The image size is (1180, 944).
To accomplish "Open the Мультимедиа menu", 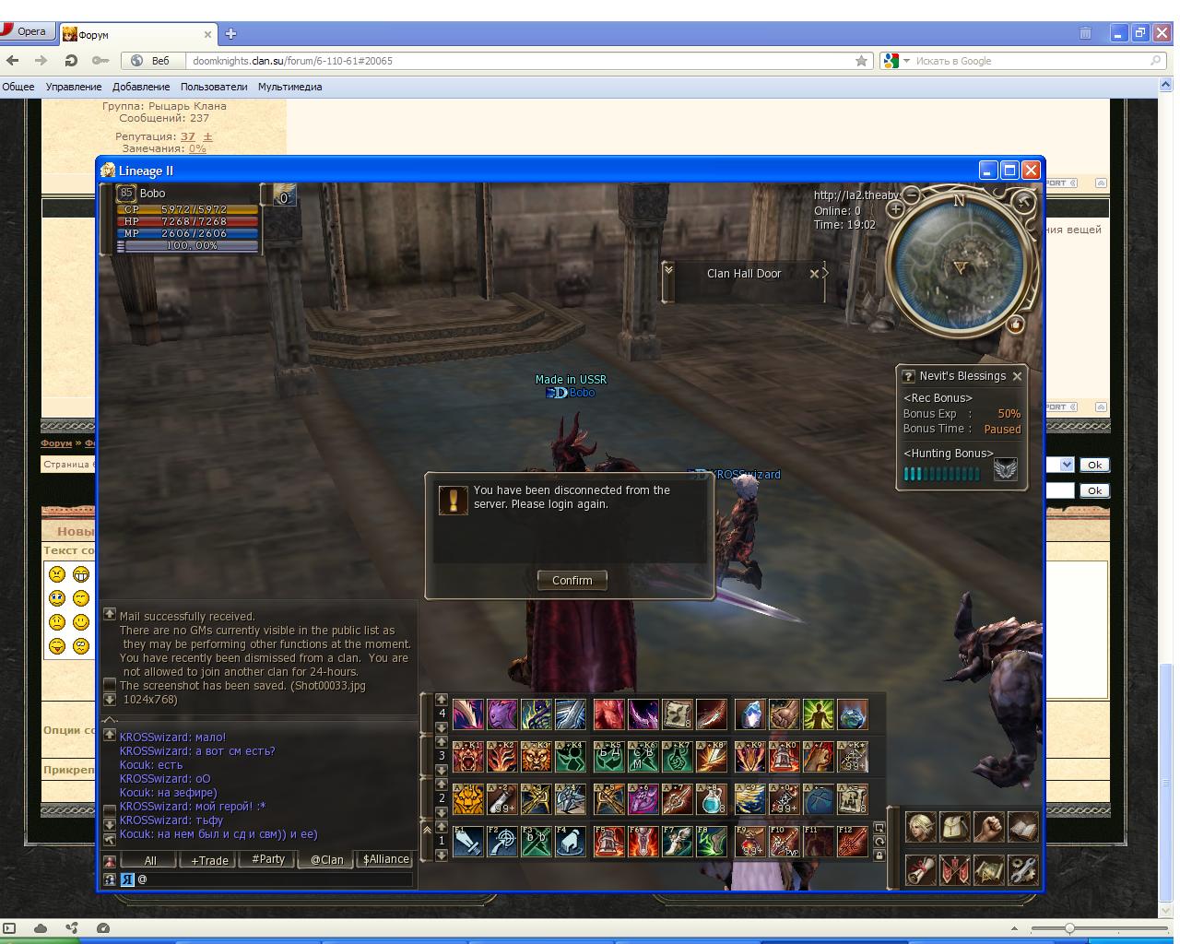I will pos(289,87).
